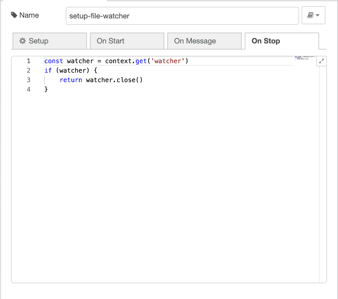
Task: Focus the Name field containing setup-file-watcher
Action: click(182, 16)
